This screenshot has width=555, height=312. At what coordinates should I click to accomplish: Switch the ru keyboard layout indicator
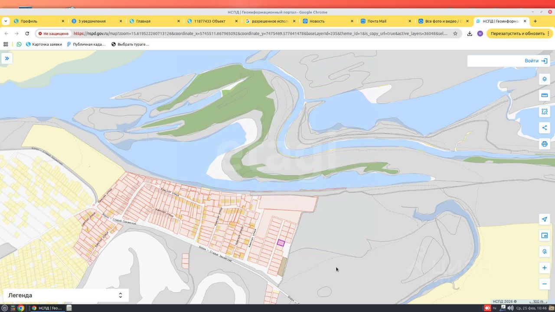[x=494, y=308]
